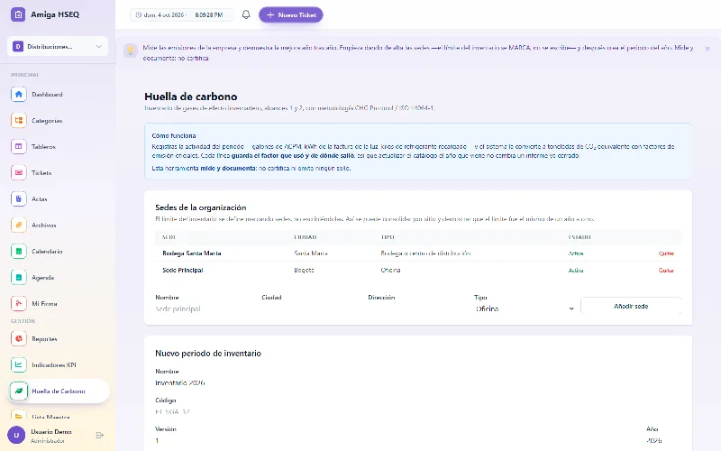
Task: Click the Bodega o centro de distribución cell
Action: pos(425,253)
